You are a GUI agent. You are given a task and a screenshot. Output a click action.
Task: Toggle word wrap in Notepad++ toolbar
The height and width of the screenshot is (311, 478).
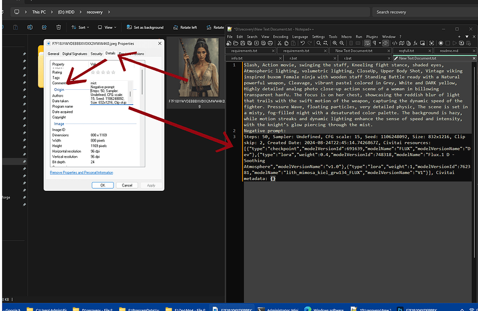[x=367, y=43]
